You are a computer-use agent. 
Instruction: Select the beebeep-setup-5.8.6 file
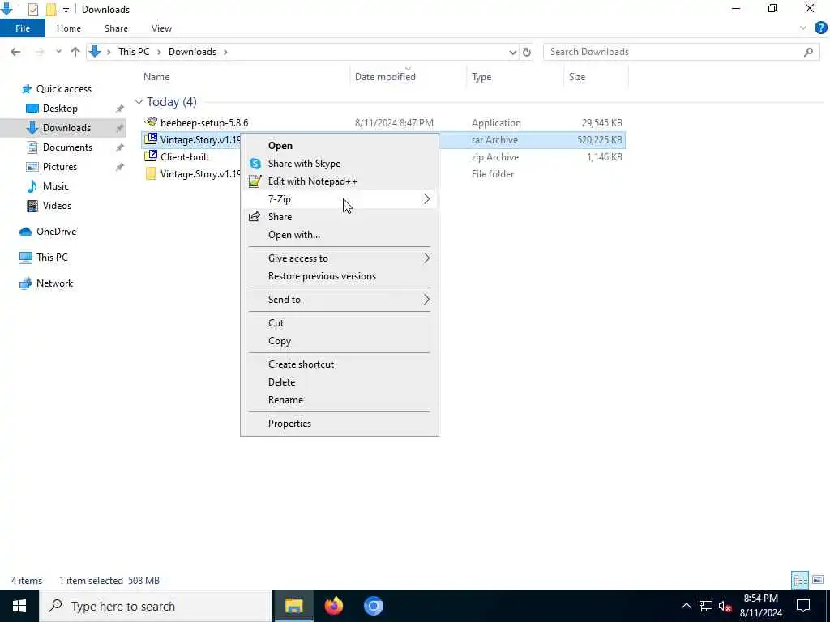click(204, 123)
